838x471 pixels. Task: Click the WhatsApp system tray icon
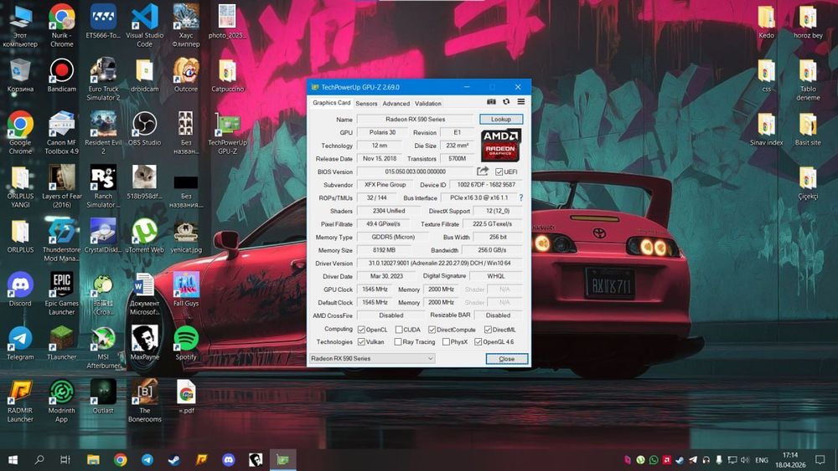653,460
